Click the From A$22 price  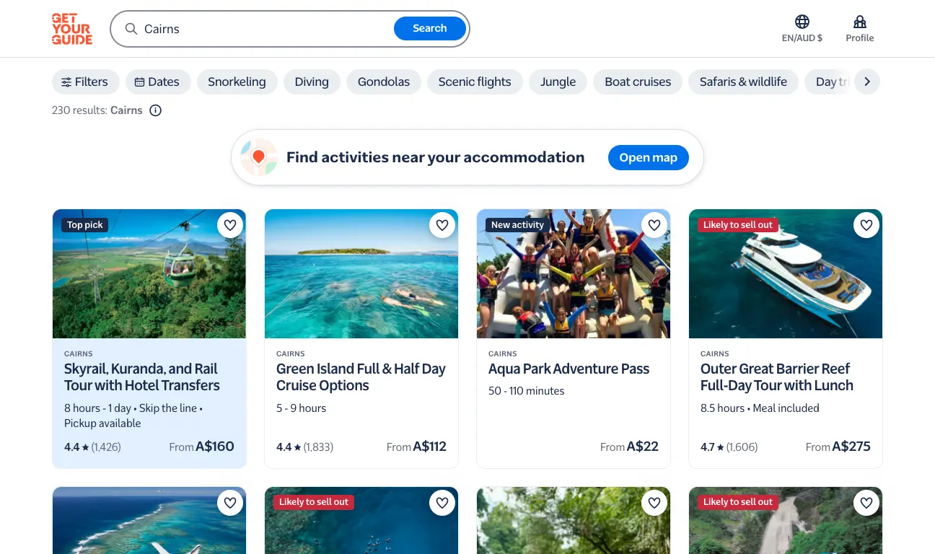629,447
